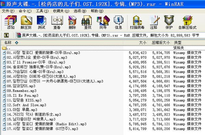
Task: Click size value 5,936,423
Action: point(138,53)
